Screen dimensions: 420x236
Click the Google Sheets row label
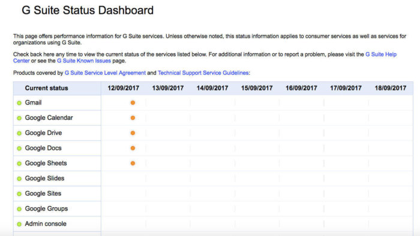click(x=46, y=163)
